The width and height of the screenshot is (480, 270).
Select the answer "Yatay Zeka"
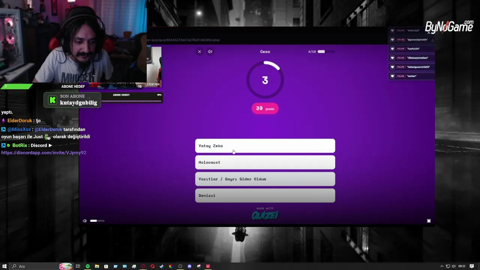[x=265, y=146]
